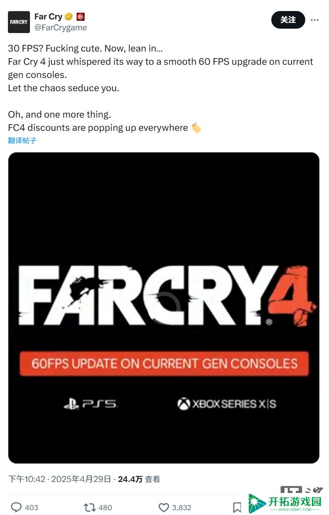Click the red Ubisoft affiliate badge
The image size is (329, 515).
(x=81, y=16)
